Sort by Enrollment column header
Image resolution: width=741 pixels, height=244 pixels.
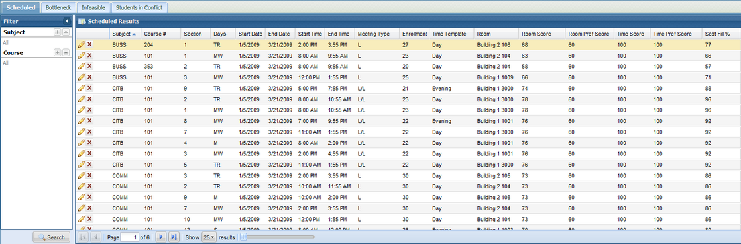(414, 34)
